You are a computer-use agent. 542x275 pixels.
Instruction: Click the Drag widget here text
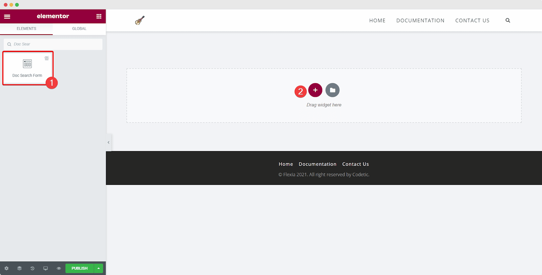click(324, 105)
